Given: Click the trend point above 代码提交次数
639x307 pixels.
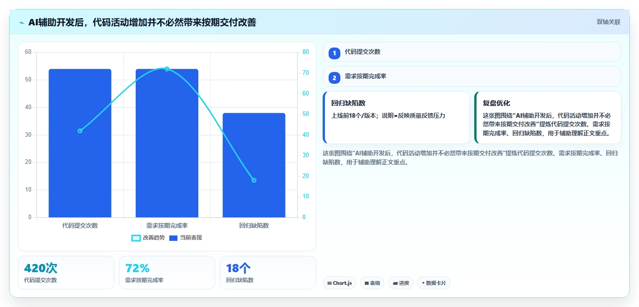Looking at the screenshot, I should (80, 131).
